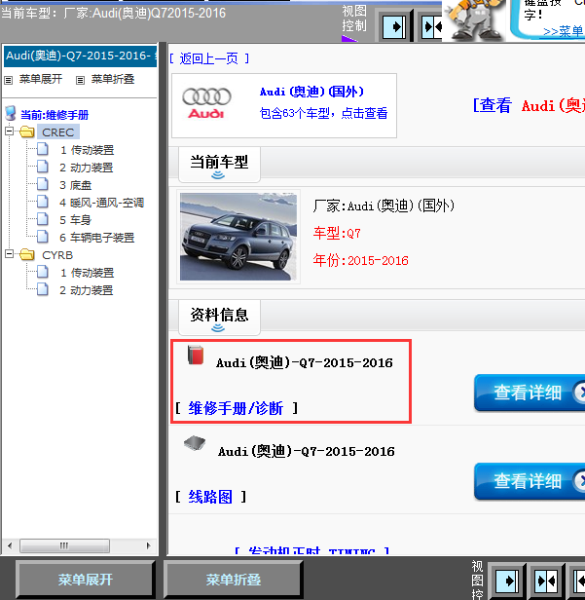
Task: Click bottom 菜单折叠 button
Action: (x=234, y=580)
